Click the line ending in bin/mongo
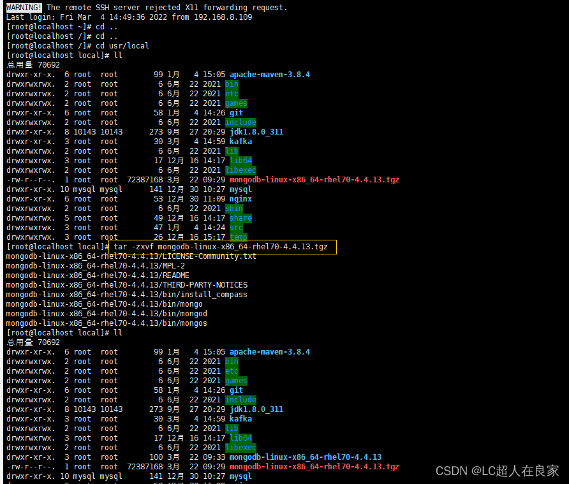The height and width of the screenshot is (484, 569). (105, 304)
